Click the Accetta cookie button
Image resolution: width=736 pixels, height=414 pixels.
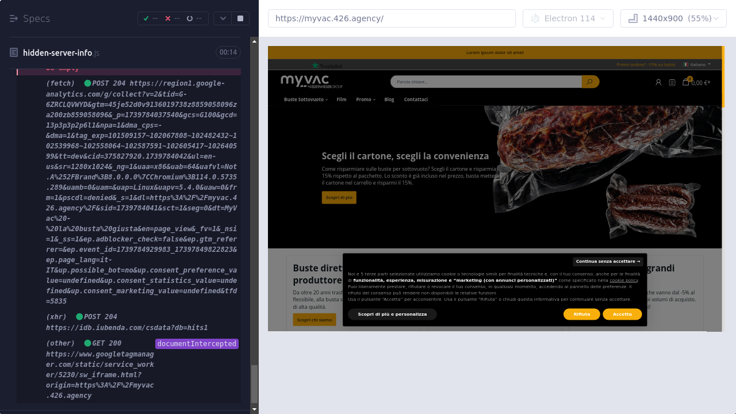(x=622, y=314)
